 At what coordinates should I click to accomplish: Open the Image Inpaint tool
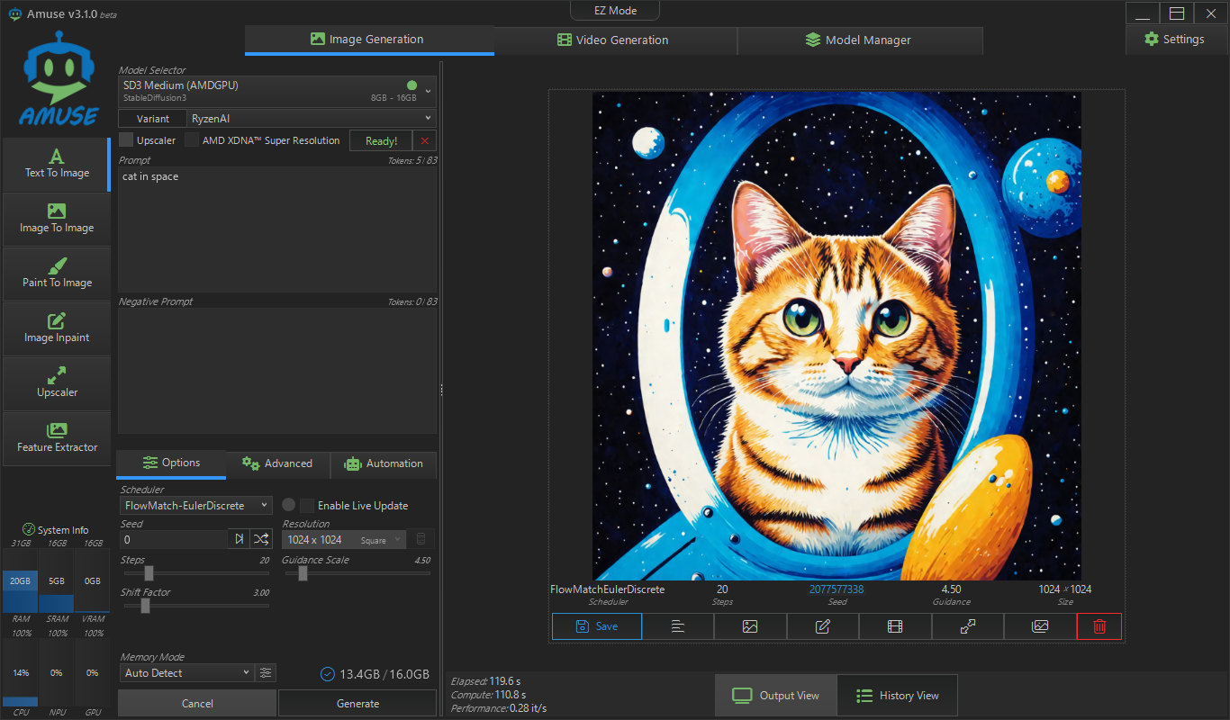click(57, 328)
